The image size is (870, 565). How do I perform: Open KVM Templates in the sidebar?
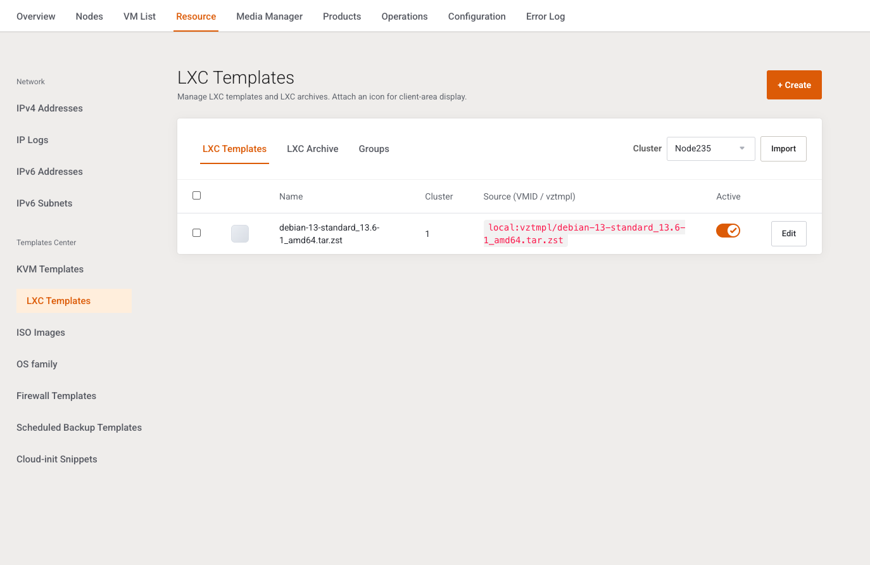(x=50, y=269)
